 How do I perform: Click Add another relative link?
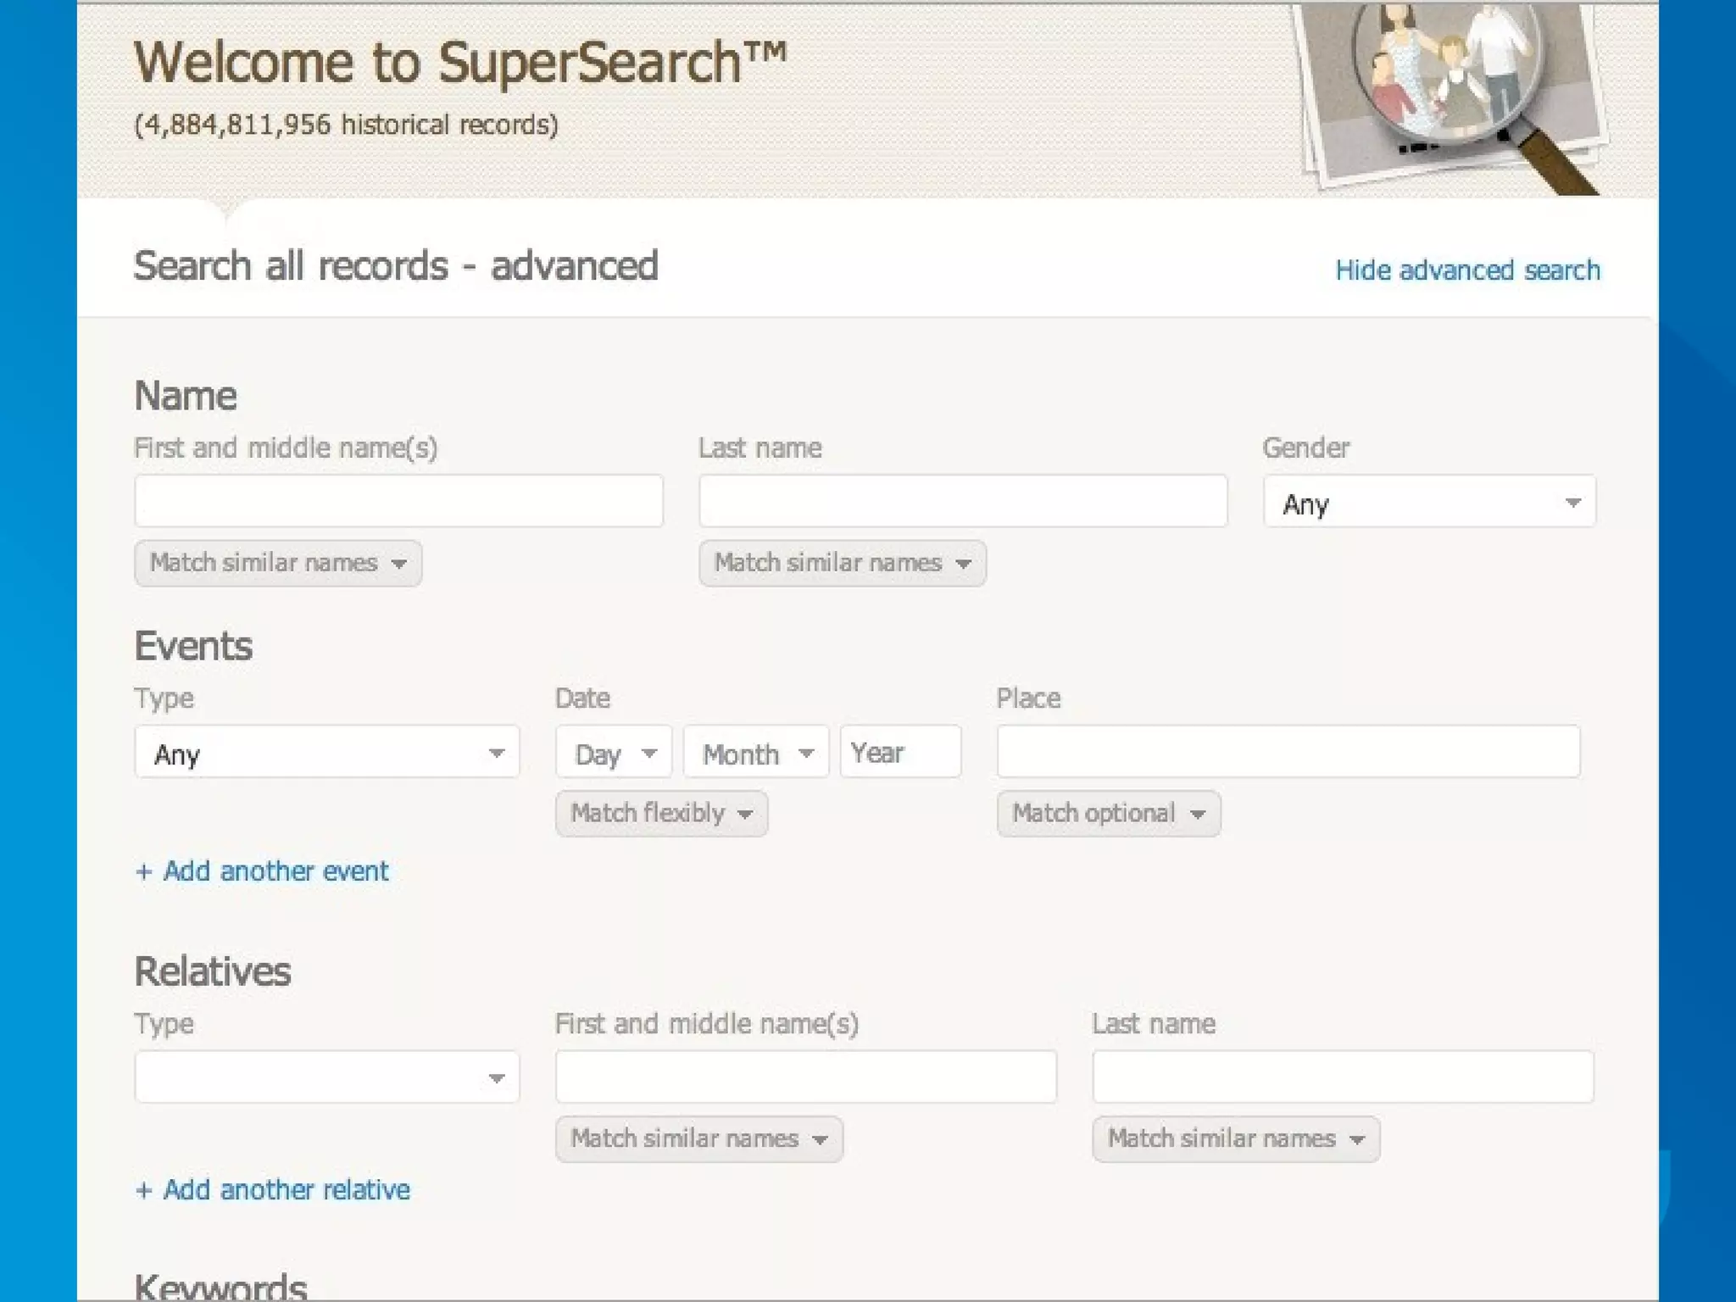[273, 1190]
